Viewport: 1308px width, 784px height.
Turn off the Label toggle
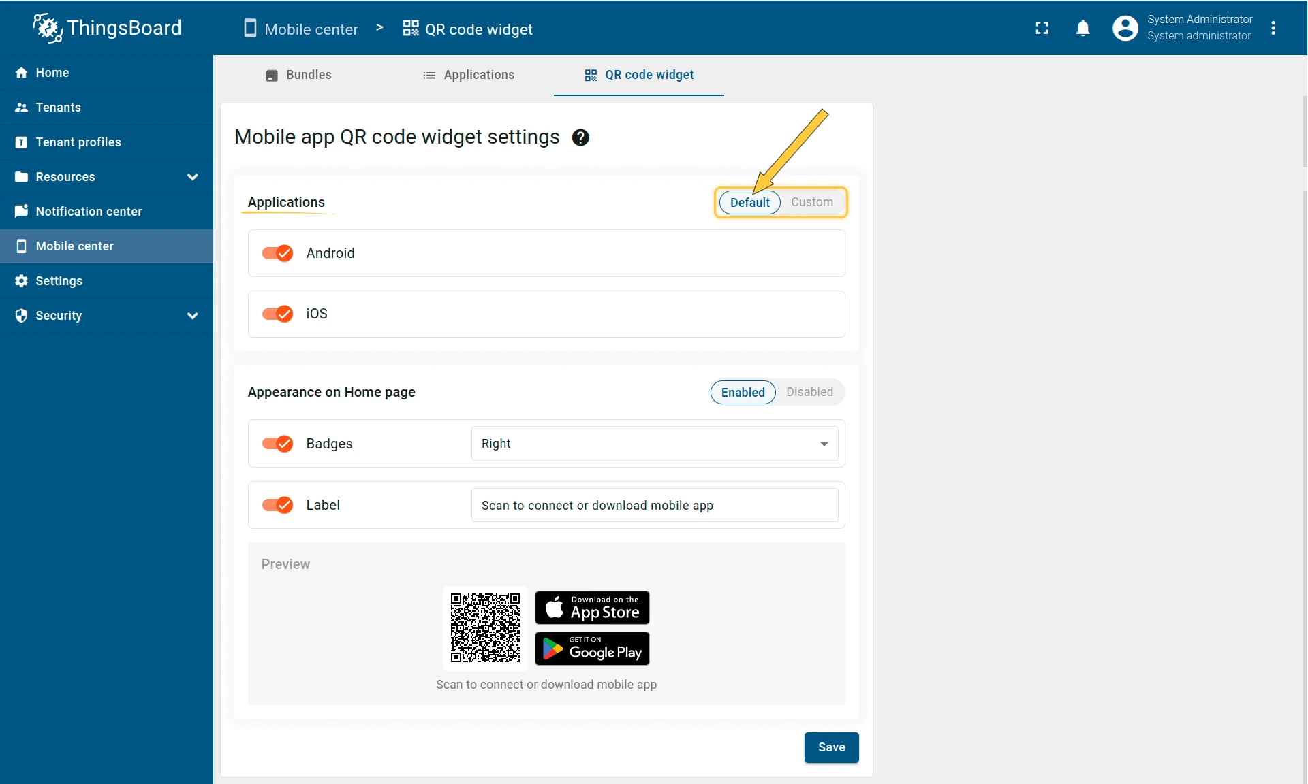pyautogui.click(x=277, y=505)
